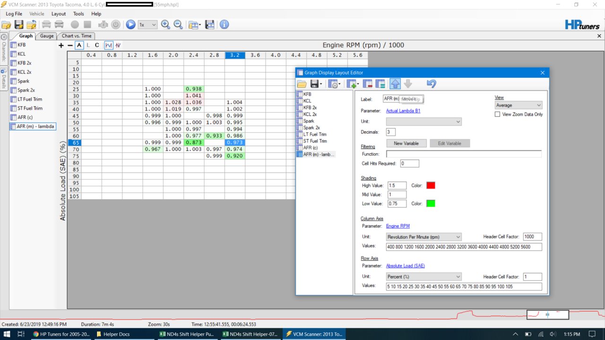Open the table settings gear icon in Layout Editor
The width and height of the screenshot is (605, 340).
[333, 84]
